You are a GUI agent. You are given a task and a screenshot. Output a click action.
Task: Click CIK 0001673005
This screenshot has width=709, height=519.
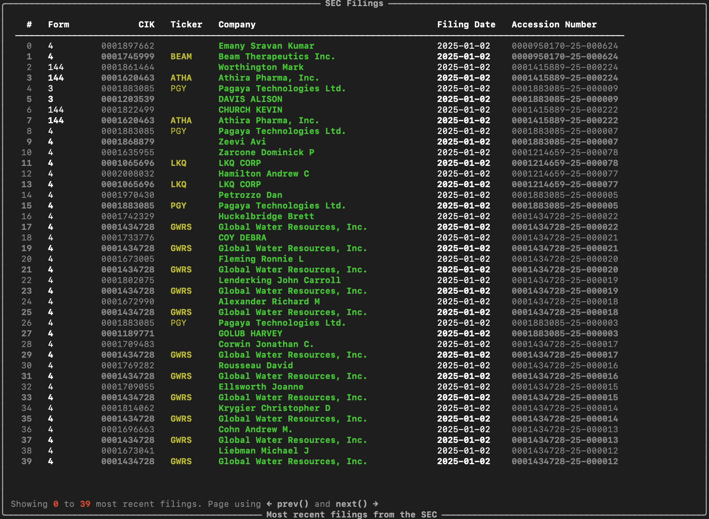tap(128, 259)
